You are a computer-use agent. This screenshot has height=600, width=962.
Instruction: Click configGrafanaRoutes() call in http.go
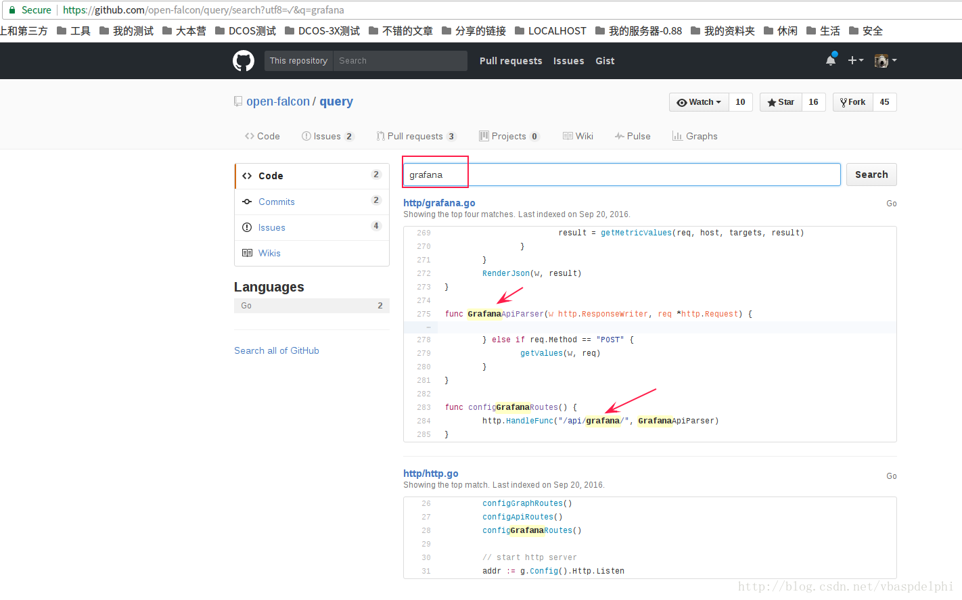point(532,530)
